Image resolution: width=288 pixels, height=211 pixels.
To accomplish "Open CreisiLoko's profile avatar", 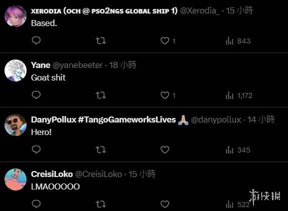I will click(16, 179).
